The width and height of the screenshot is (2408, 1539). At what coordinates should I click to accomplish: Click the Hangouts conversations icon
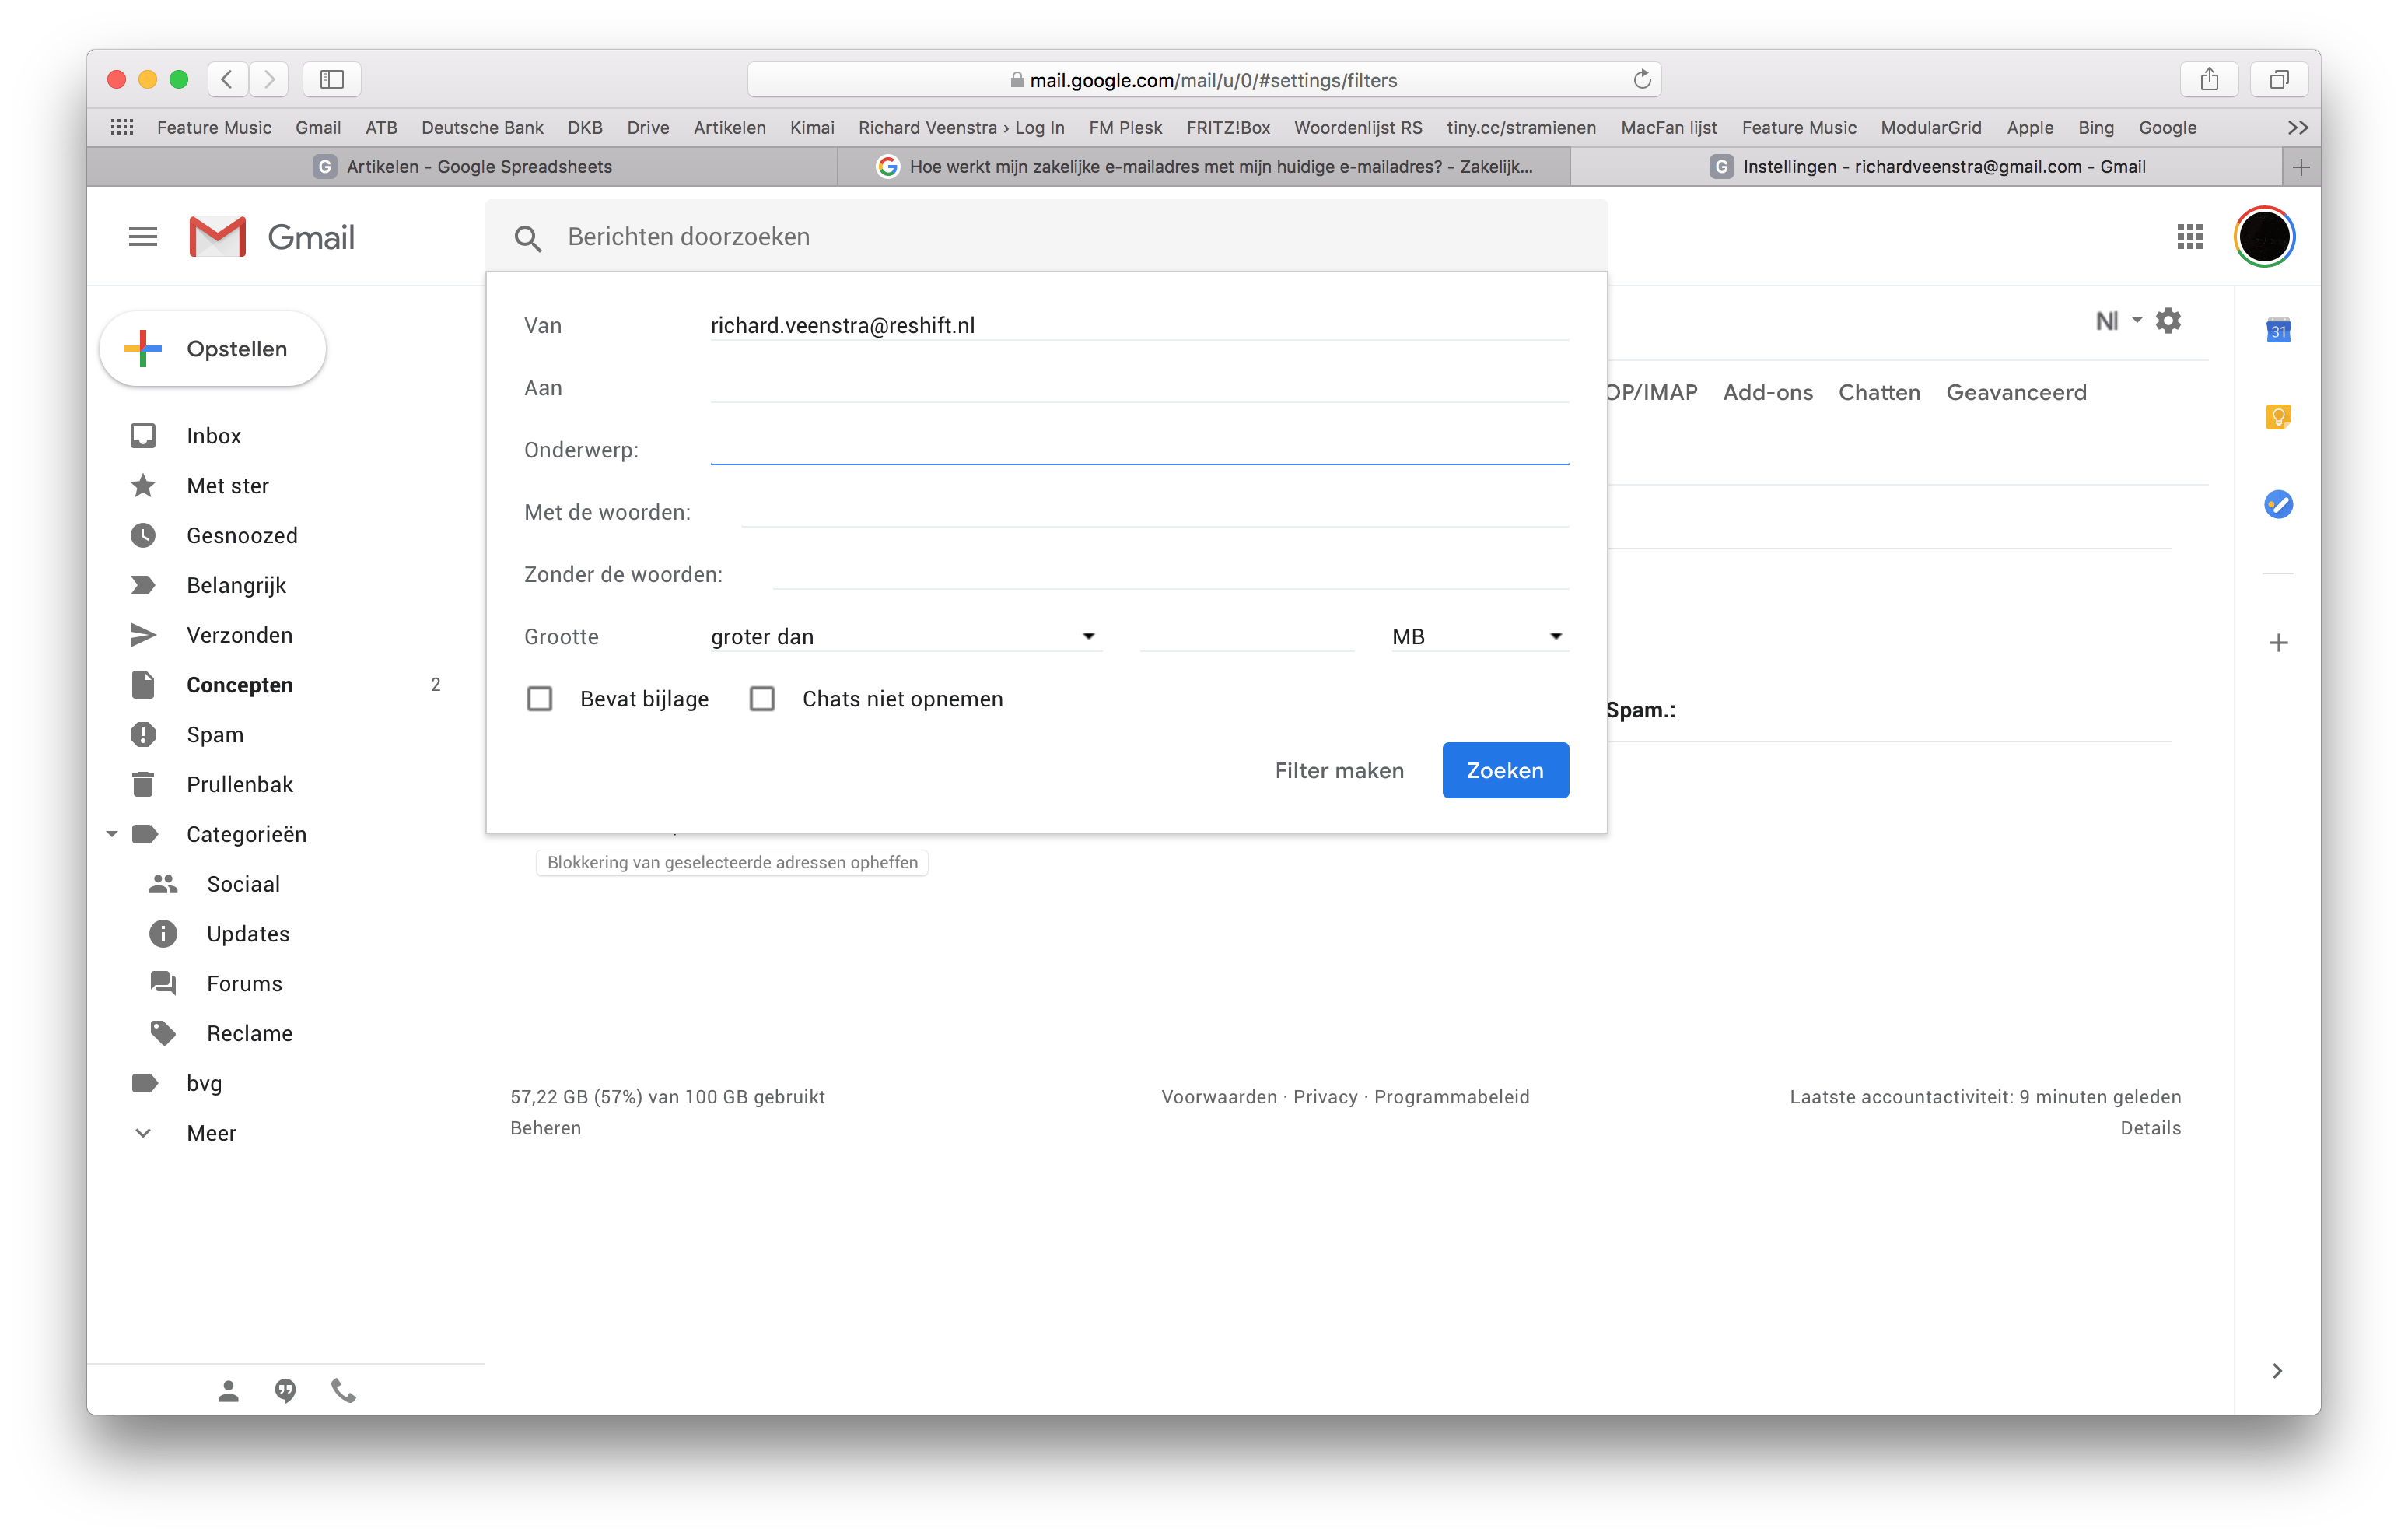tap(286, 1390)
